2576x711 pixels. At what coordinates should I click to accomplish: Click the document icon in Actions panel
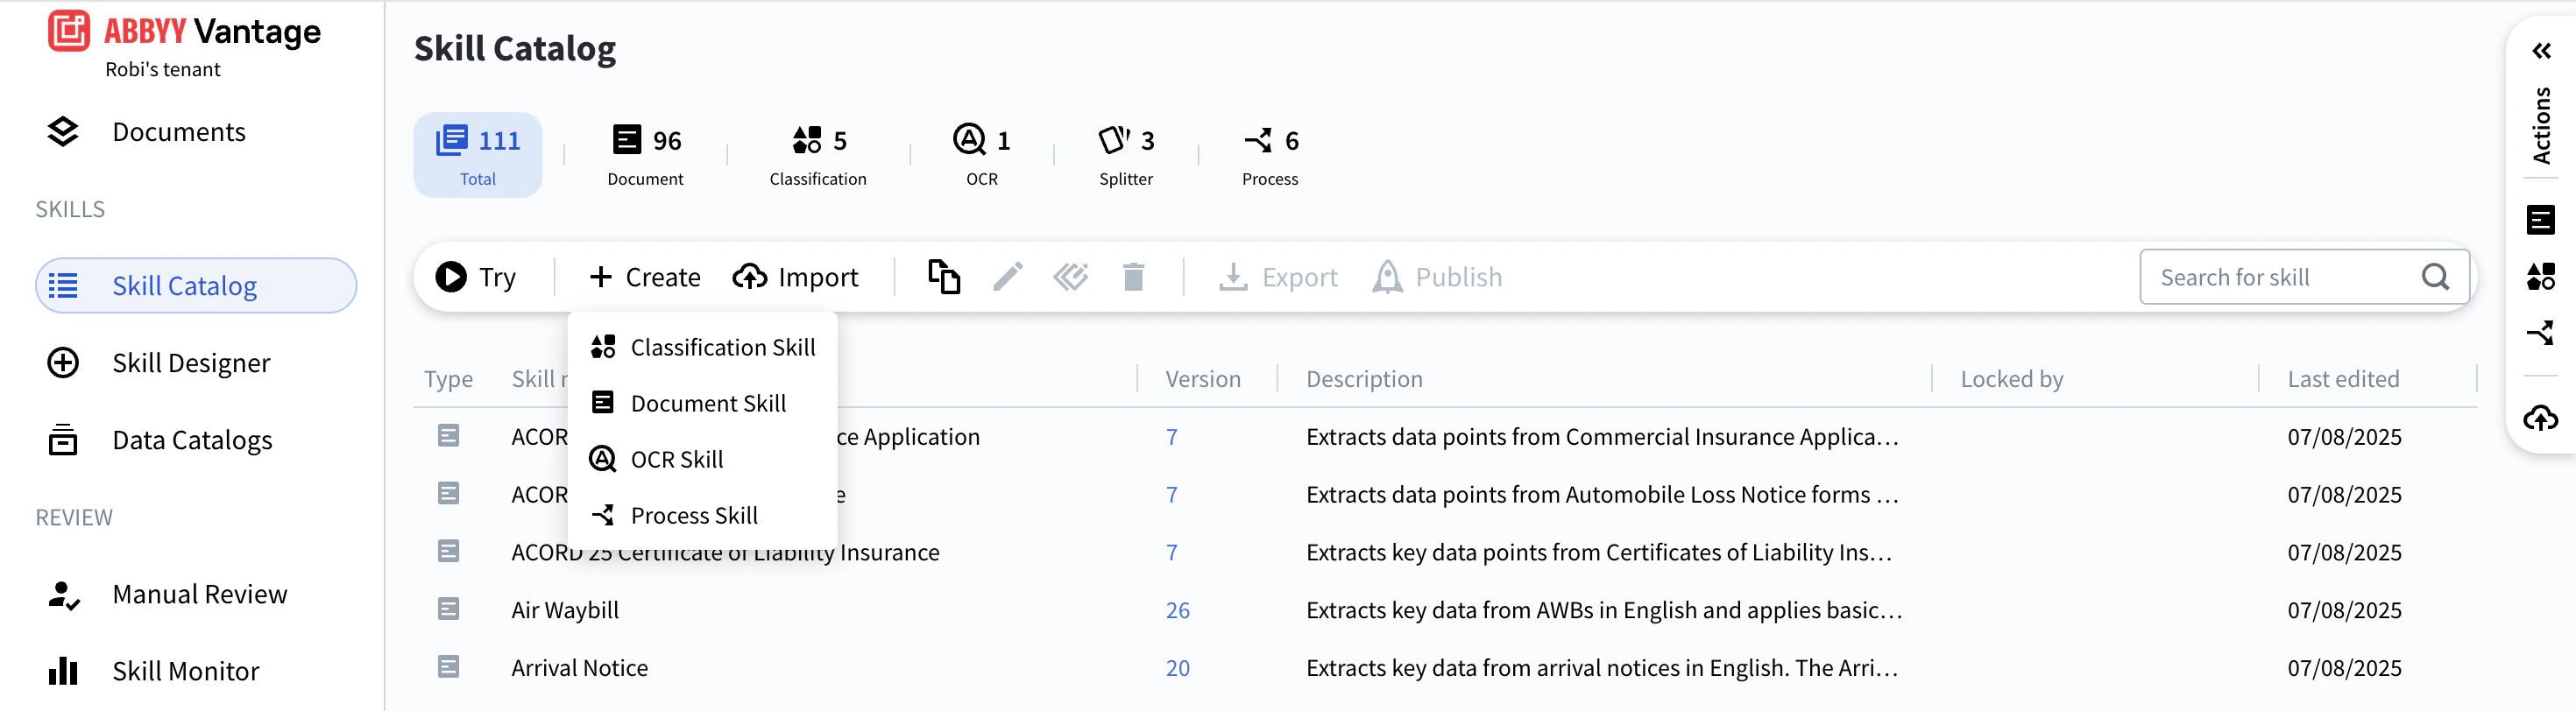2540,219
